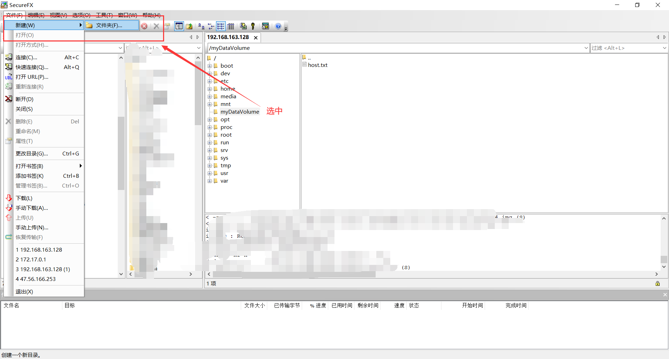
Task: Choose 手动下载(A)... entry
Action: coord(44,208)
